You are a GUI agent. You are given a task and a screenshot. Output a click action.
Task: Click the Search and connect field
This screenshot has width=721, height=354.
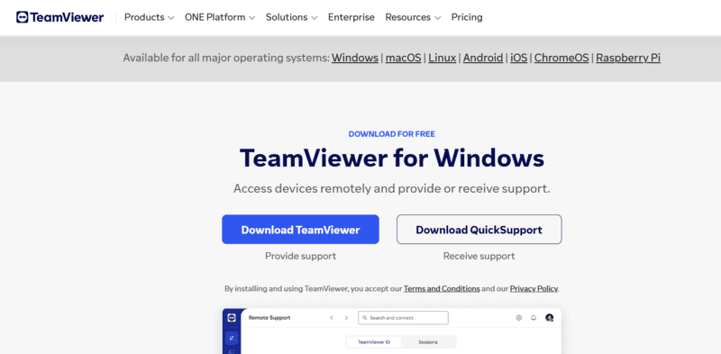403,318
